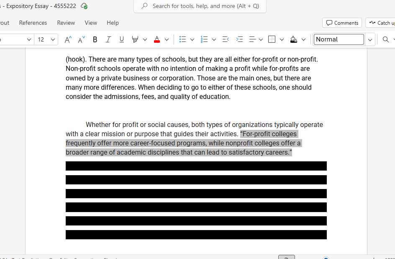Open the Comments pane
This screenshot has height=259, width=395.
point(342,23)
